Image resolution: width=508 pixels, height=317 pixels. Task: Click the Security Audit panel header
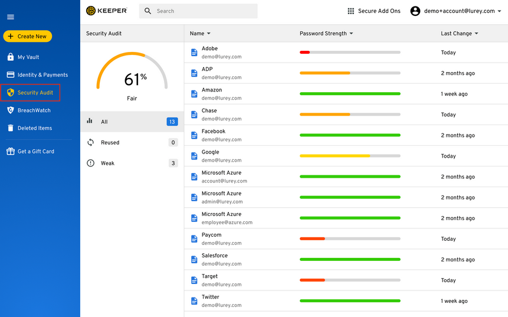click(x=132, y=34)
